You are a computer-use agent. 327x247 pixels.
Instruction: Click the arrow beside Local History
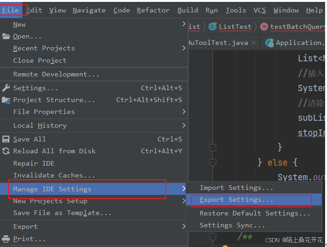point(184,125)
